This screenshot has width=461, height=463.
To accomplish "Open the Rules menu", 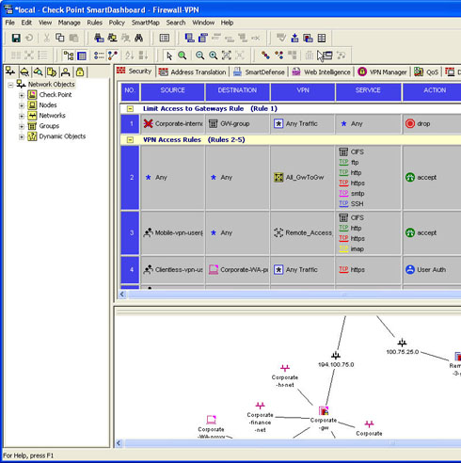I will tap(95, 23).
